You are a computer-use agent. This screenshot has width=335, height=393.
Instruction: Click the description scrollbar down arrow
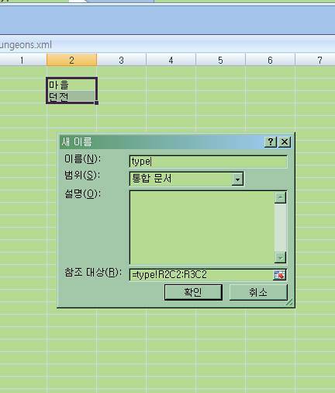click(280, 257)
